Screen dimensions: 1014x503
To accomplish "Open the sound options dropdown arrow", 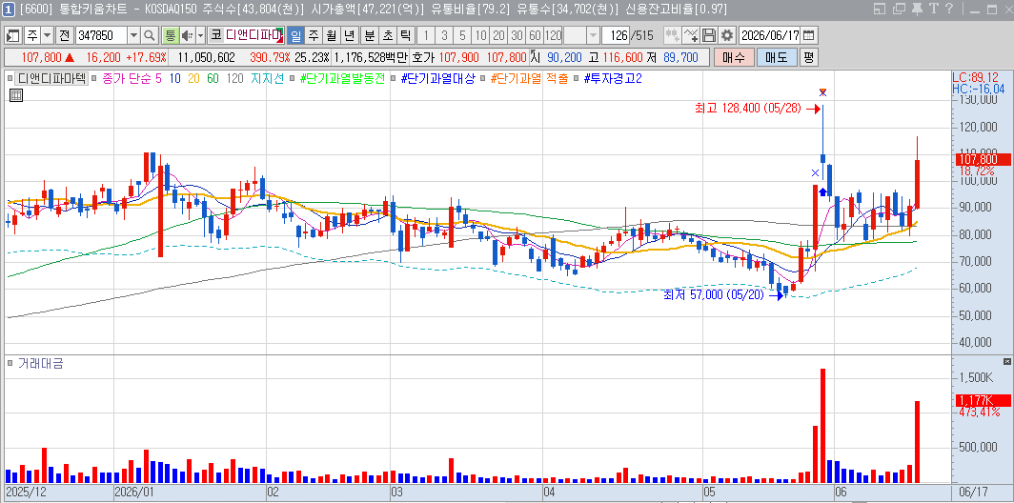I will pos(200,35).
